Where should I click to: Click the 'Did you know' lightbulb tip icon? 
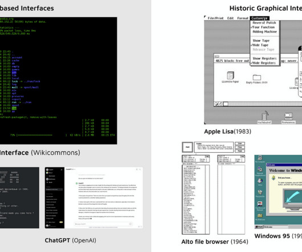[x=274, y=178]
